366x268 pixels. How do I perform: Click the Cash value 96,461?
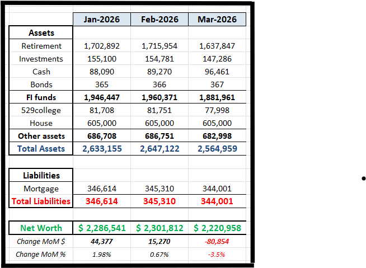(x=217, y=72)
